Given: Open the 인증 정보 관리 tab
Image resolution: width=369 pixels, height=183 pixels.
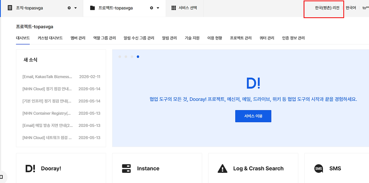Looking at the screenshot, I should coord(293,38).
